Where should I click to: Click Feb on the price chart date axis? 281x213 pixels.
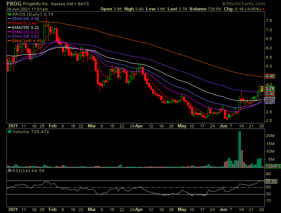tap(53, 126)
